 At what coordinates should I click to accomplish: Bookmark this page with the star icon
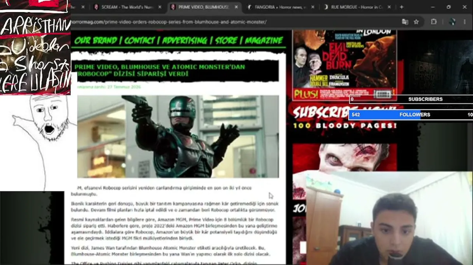click(x=416, y=22)
